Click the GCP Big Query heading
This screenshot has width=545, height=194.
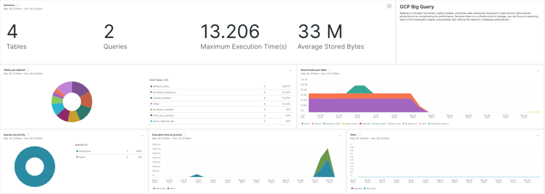(x=416, y=7)
